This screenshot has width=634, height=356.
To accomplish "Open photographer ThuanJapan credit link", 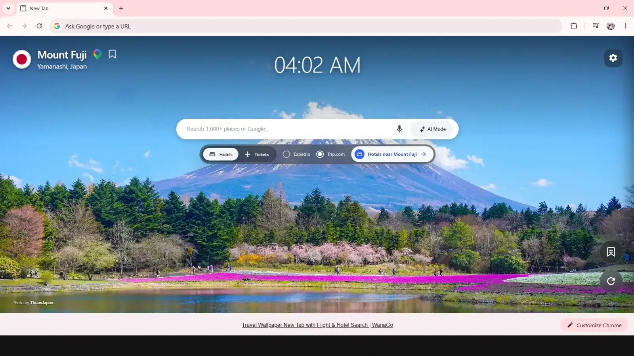I will (x=42, y=303).
